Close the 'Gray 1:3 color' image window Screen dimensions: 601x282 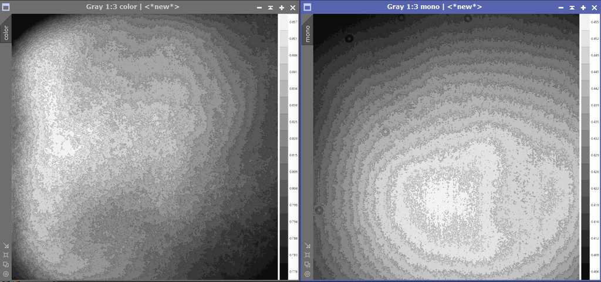(x=293, y=7)
